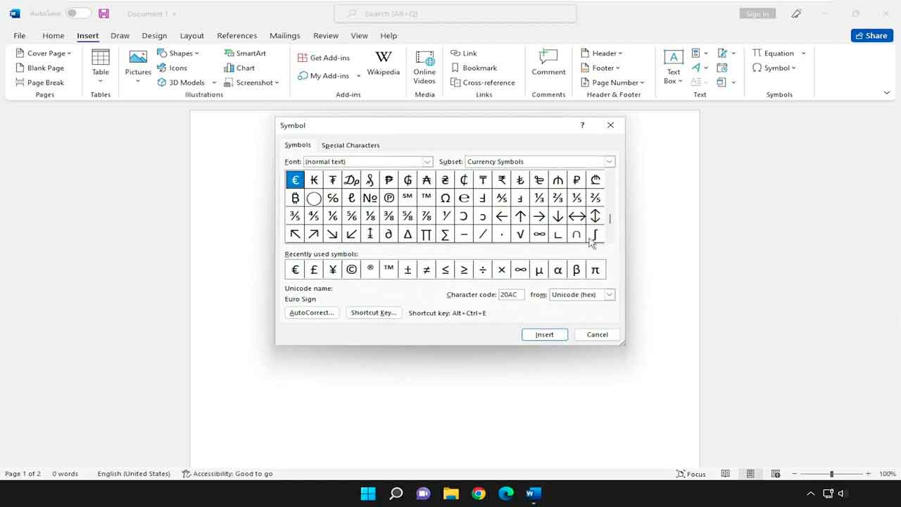Viewport: 901px width, 507px height.
Task: Choose the pound sign from recent symbols
Action: (314, 270)
